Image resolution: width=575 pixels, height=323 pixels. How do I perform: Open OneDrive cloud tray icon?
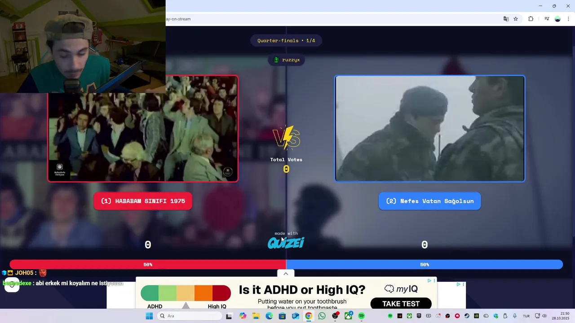click(486, 316)
